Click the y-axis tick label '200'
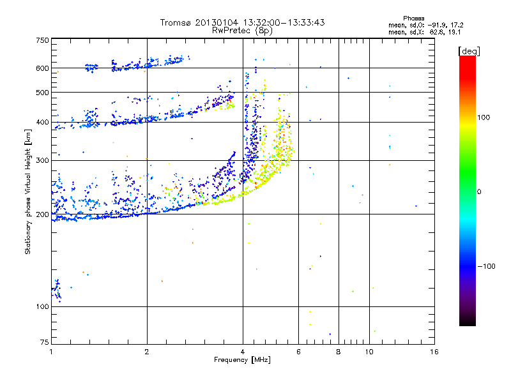Screen dimensions: 511x383 click(42, 214)
